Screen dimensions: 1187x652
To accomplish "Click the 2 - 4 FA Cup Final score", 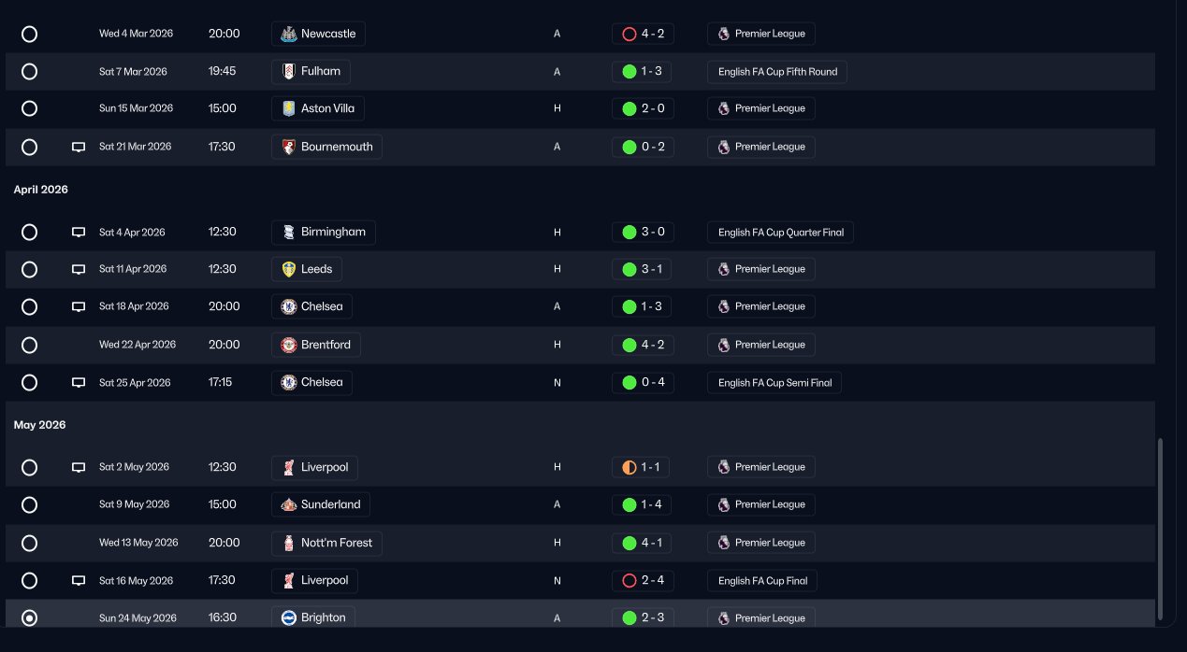I will tap(643, 581).
